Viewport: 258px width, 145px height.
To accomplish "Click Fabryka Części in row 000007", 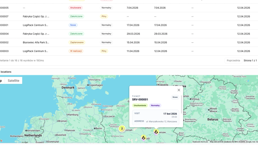I will (x=36, y=16).
